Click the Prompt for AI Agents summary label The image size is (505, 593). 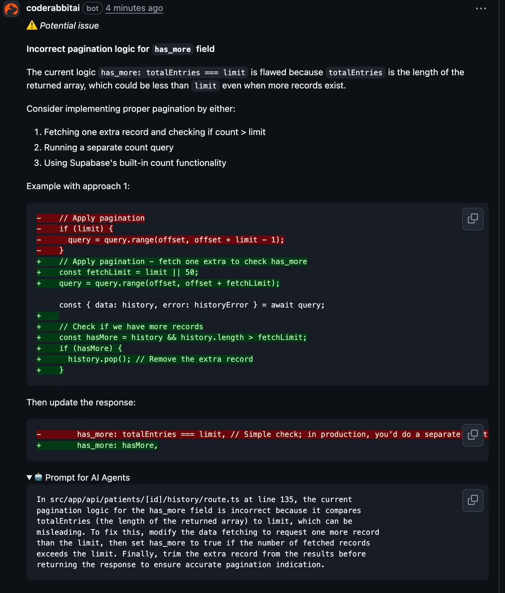coord(88,477)
